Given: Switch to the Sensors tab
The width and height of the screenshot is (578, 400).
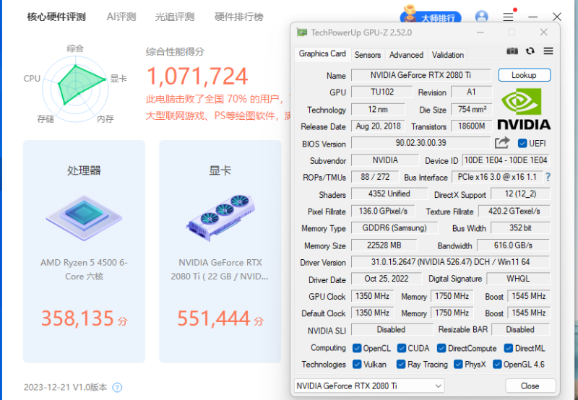Looking at the screenshot, I should pyautogui.click(x=368, y=55).
